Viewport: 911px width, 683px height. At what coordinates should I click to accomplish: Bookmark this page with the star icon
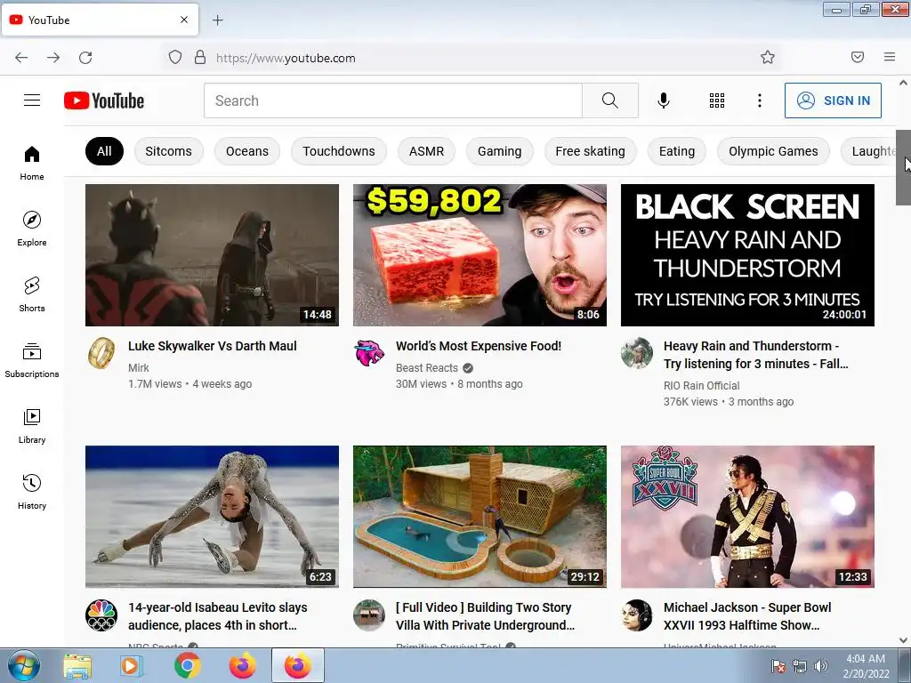coord(768,57)
